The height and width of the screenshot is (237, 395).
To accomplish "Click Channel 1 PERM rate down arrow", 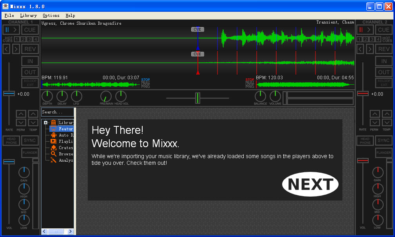I will pos(21,122).
